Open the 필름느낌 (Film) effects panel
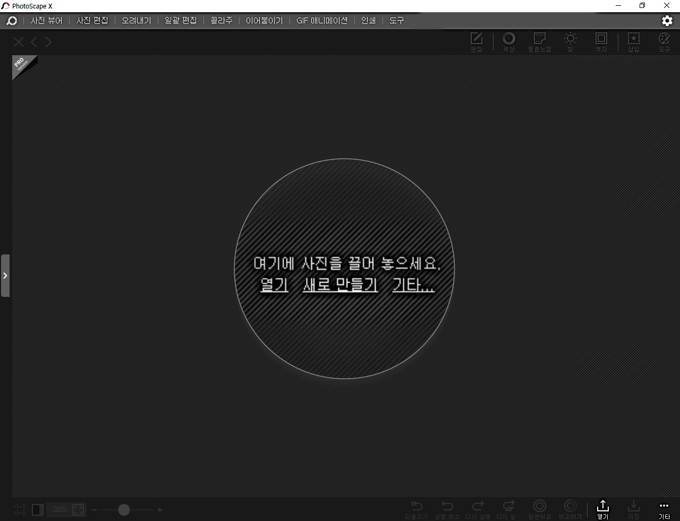The width and height of the screenshot is (680, 521). pos(539,42)
